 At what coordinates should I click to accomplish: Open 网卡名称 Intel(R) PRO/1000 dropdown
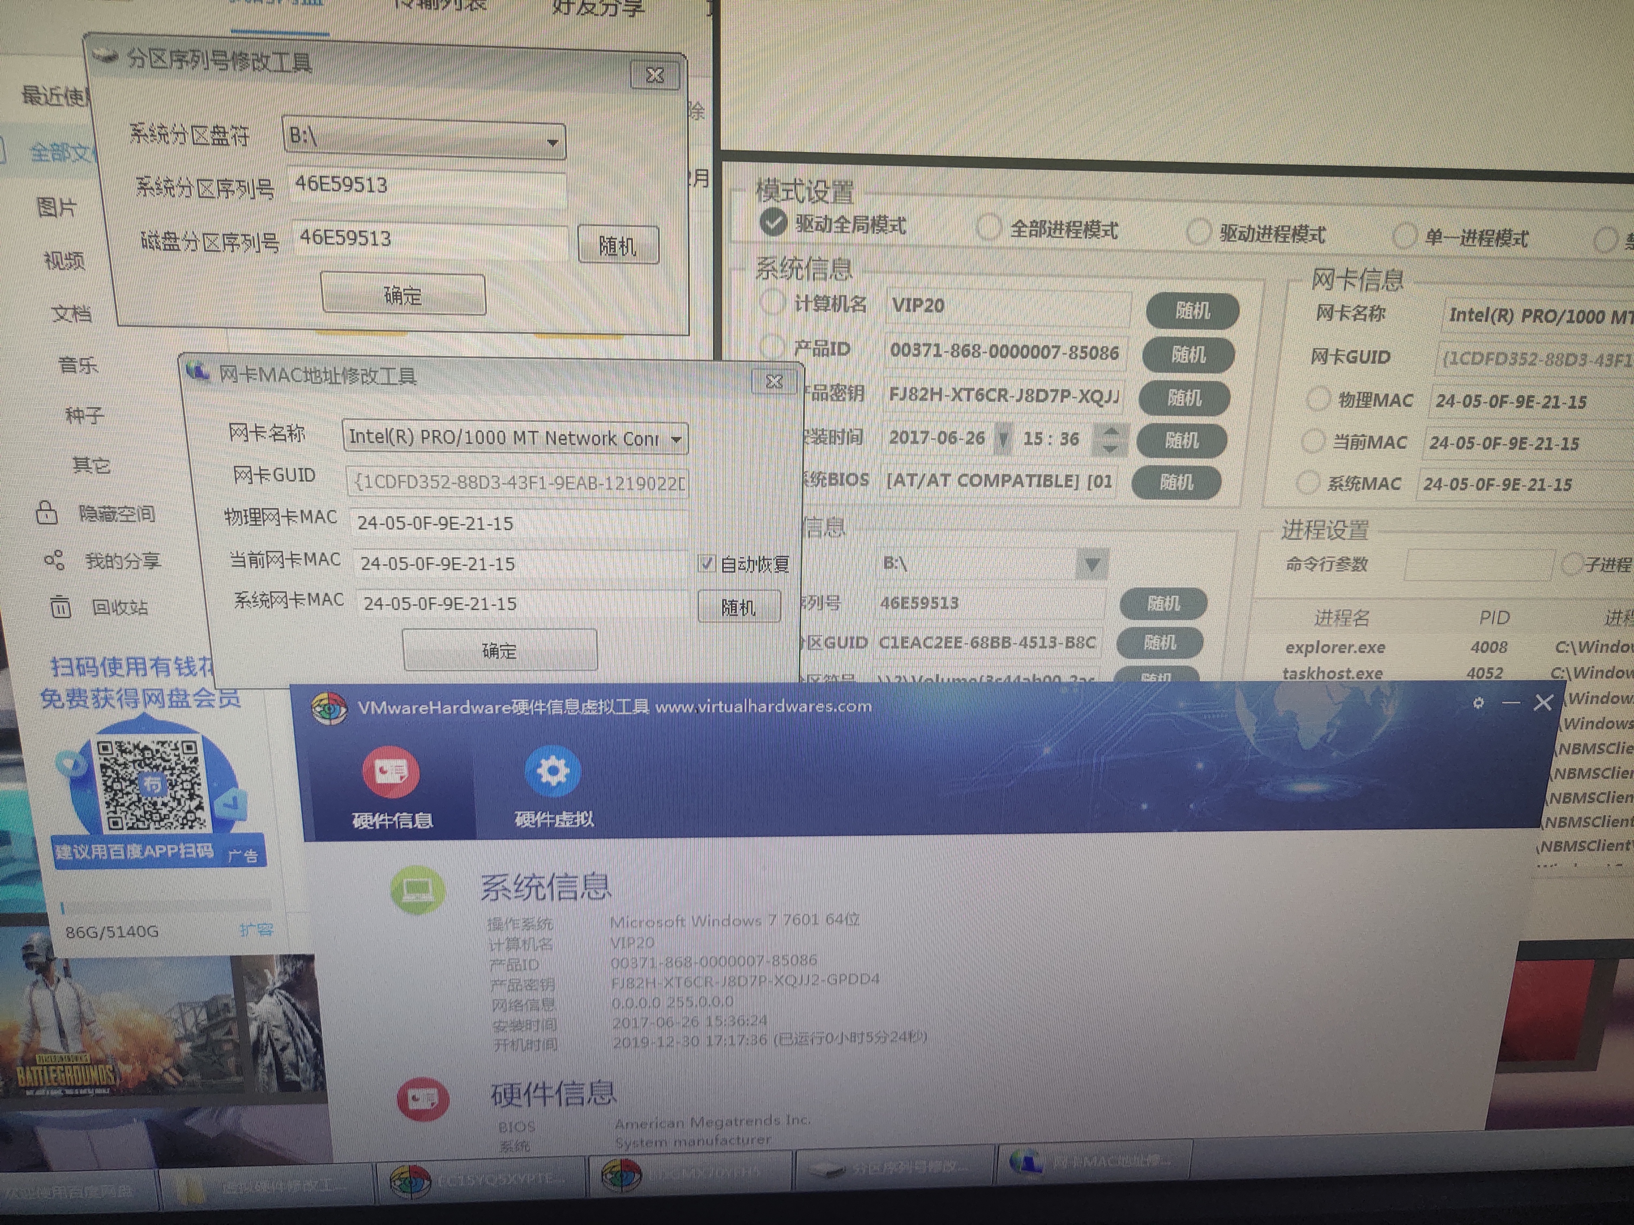515,438
